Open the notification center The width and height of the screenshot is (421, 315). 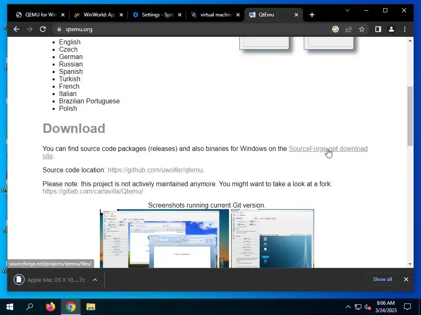pyautogui.click(x=407, y=307)
